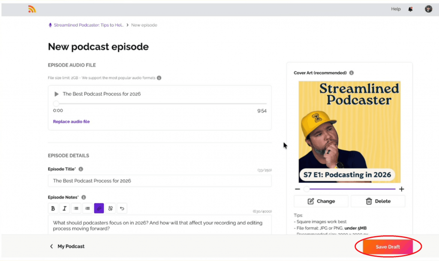Click Replace audio file link
The height and width of the screenshot is (261, 439).
coord(71,121)
